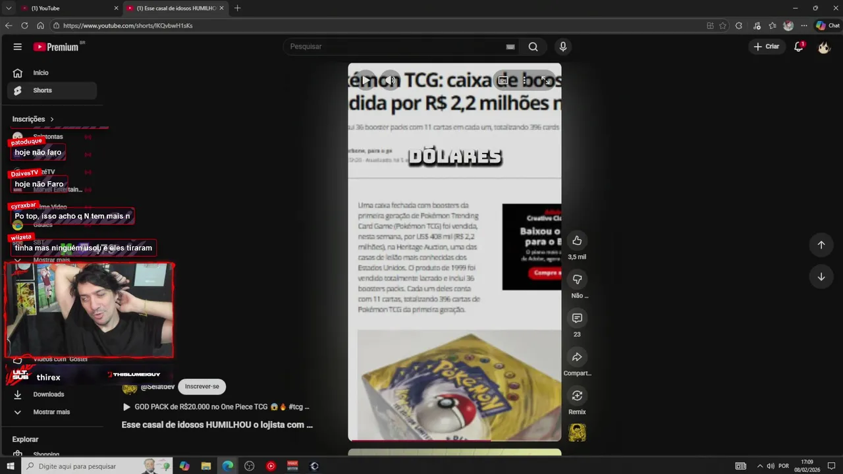Click the Short title Esse casal de idosos
Viewport: 843px width, 474px height.
coord(217,425)
